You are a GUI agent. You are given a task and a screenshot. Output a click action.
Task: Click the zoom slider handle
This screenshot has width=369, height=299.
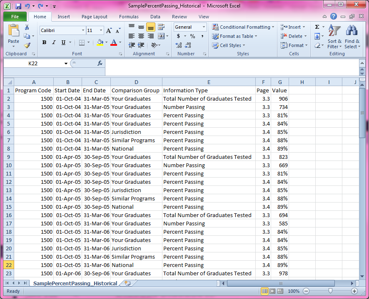pyautogui.click(x=330, y=291)
